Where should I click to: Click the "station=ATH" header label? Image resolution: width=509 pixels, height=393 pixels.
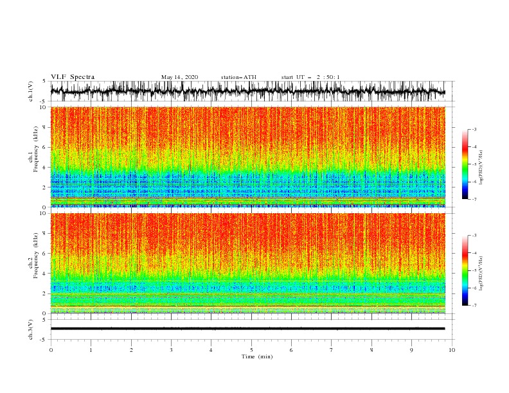pyautogui.click(x=238, y=77)
